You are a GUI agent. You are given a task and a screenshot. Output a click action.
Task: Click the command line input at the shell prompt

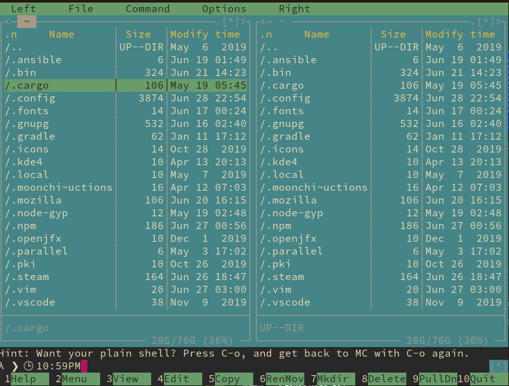pyautogui.click(x=286, y=366)
